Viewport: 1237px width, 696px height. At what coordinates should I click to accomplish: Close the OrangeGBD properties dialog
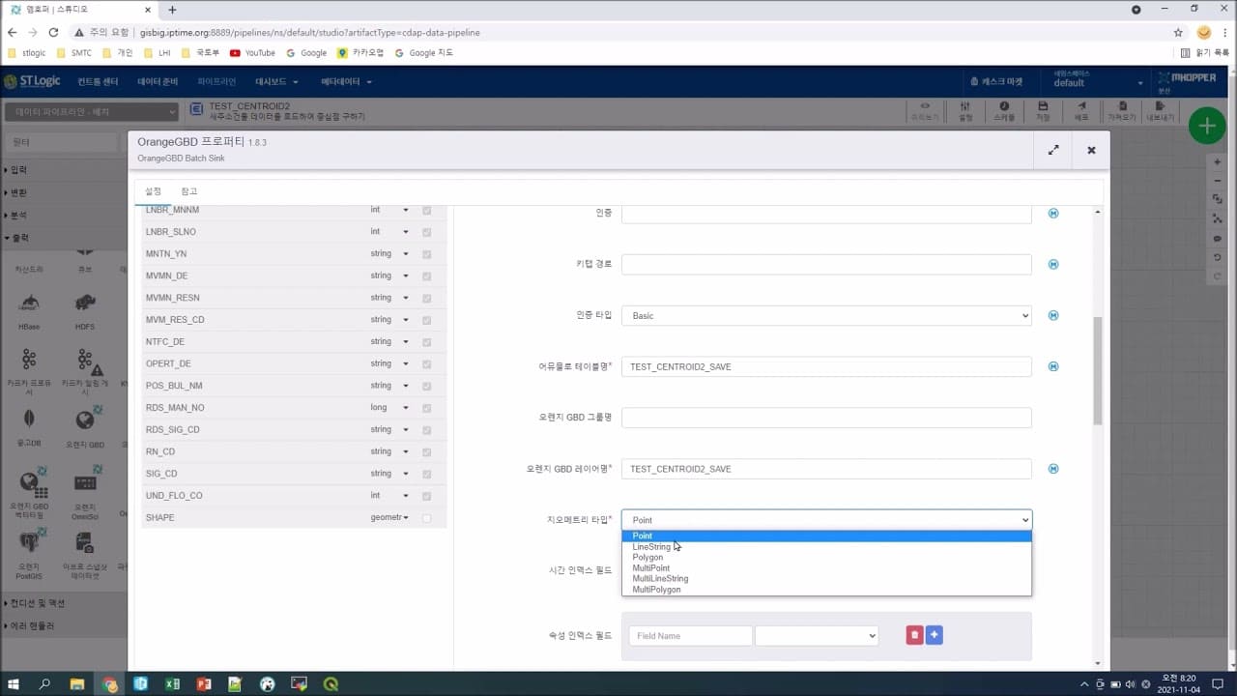click(x=1091, y=150)
